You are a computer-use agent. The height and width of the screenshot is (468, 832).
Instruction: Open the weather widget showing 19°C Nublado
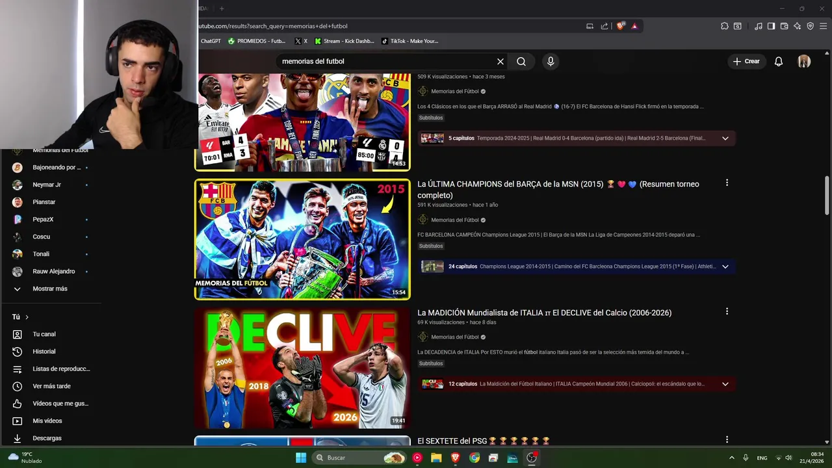pyautogui.click(x=26, y=458)
